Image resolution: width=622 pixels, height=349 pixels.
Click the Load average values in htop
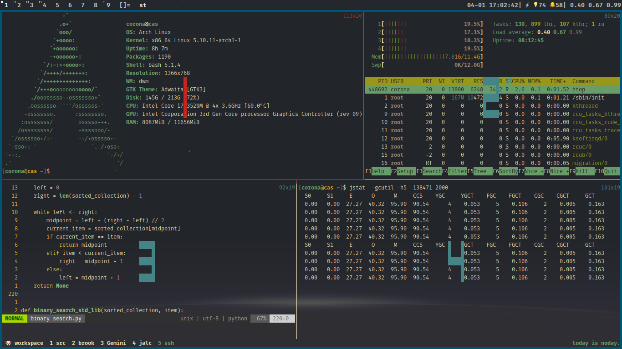click(x=560, y=32)
